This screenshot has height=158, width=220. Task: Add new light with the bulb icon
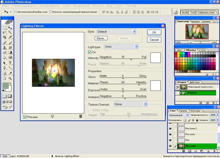(x=52, y=116)
